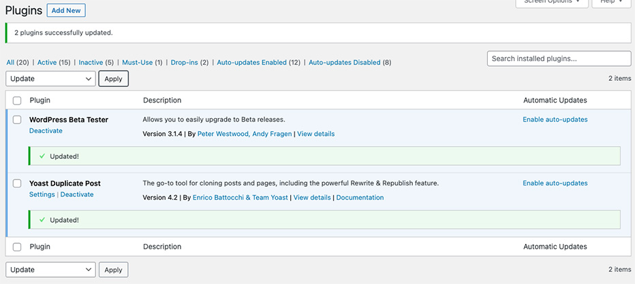The width and height of the screenshot is (635, 284).
Task: Click the footer Description column label
Action: coord(162,247)
